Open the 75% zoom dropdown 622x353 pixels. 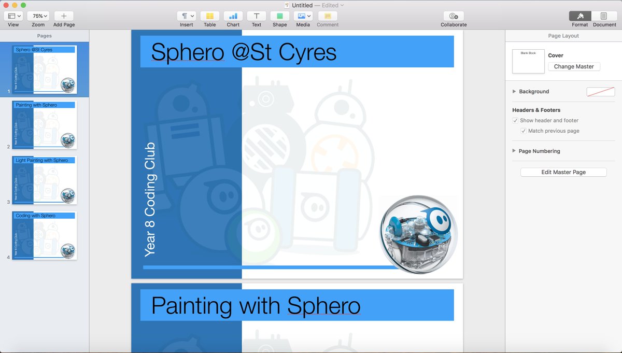click(38, 16)
